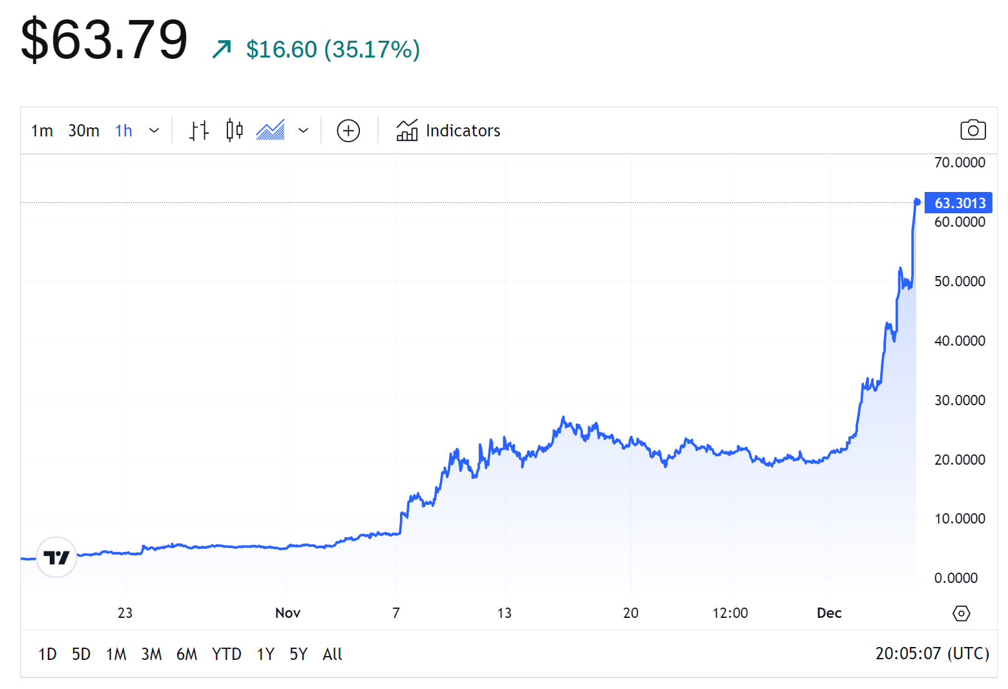Expand the chart style dropdown arrow
The height and width of the screenshot is (689, 1008).
[303, 131]
